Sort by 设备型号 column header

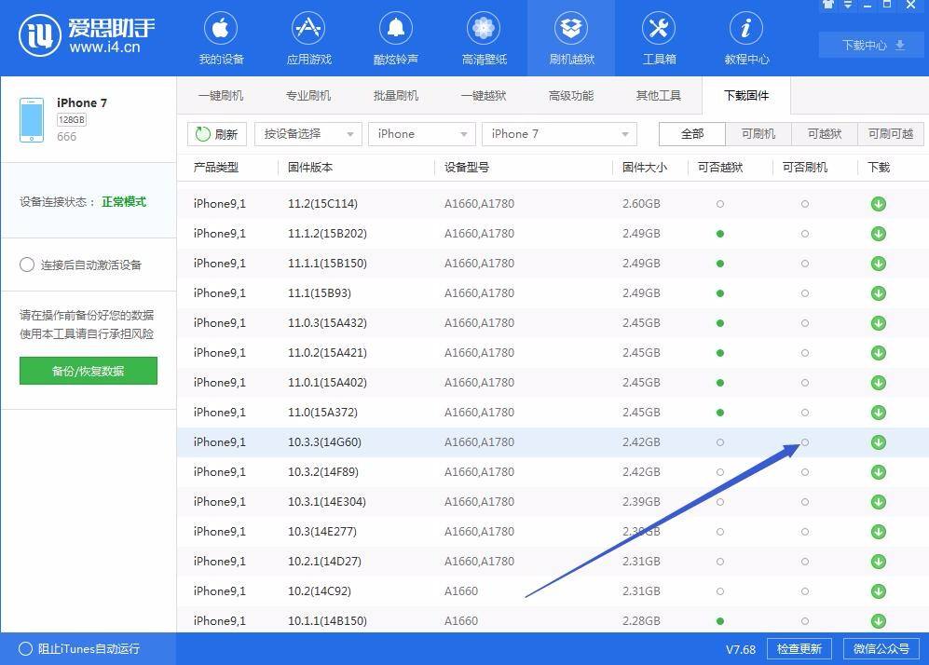point(467,168)
